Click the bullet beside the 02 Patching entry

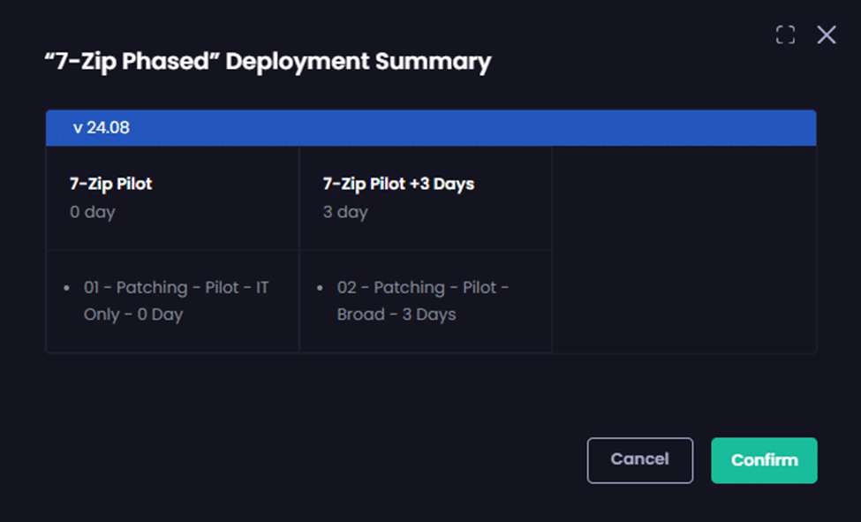[321, 289]
